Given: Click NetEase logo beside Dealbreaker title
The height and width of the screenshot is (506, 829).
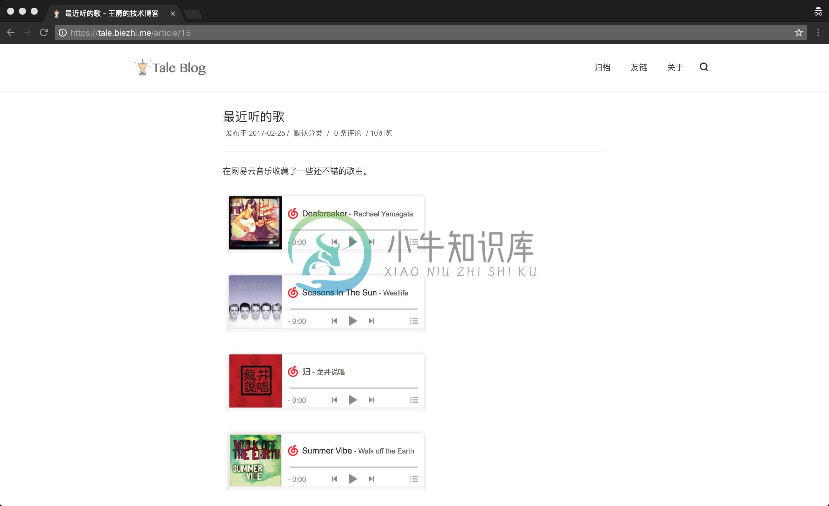Looking at the screenshot, I should point(293,213).
